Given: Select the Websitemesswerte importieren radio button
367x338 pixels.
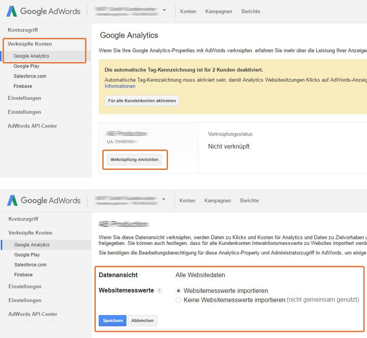Looking at the screenshot, I should tap(178, 291).
